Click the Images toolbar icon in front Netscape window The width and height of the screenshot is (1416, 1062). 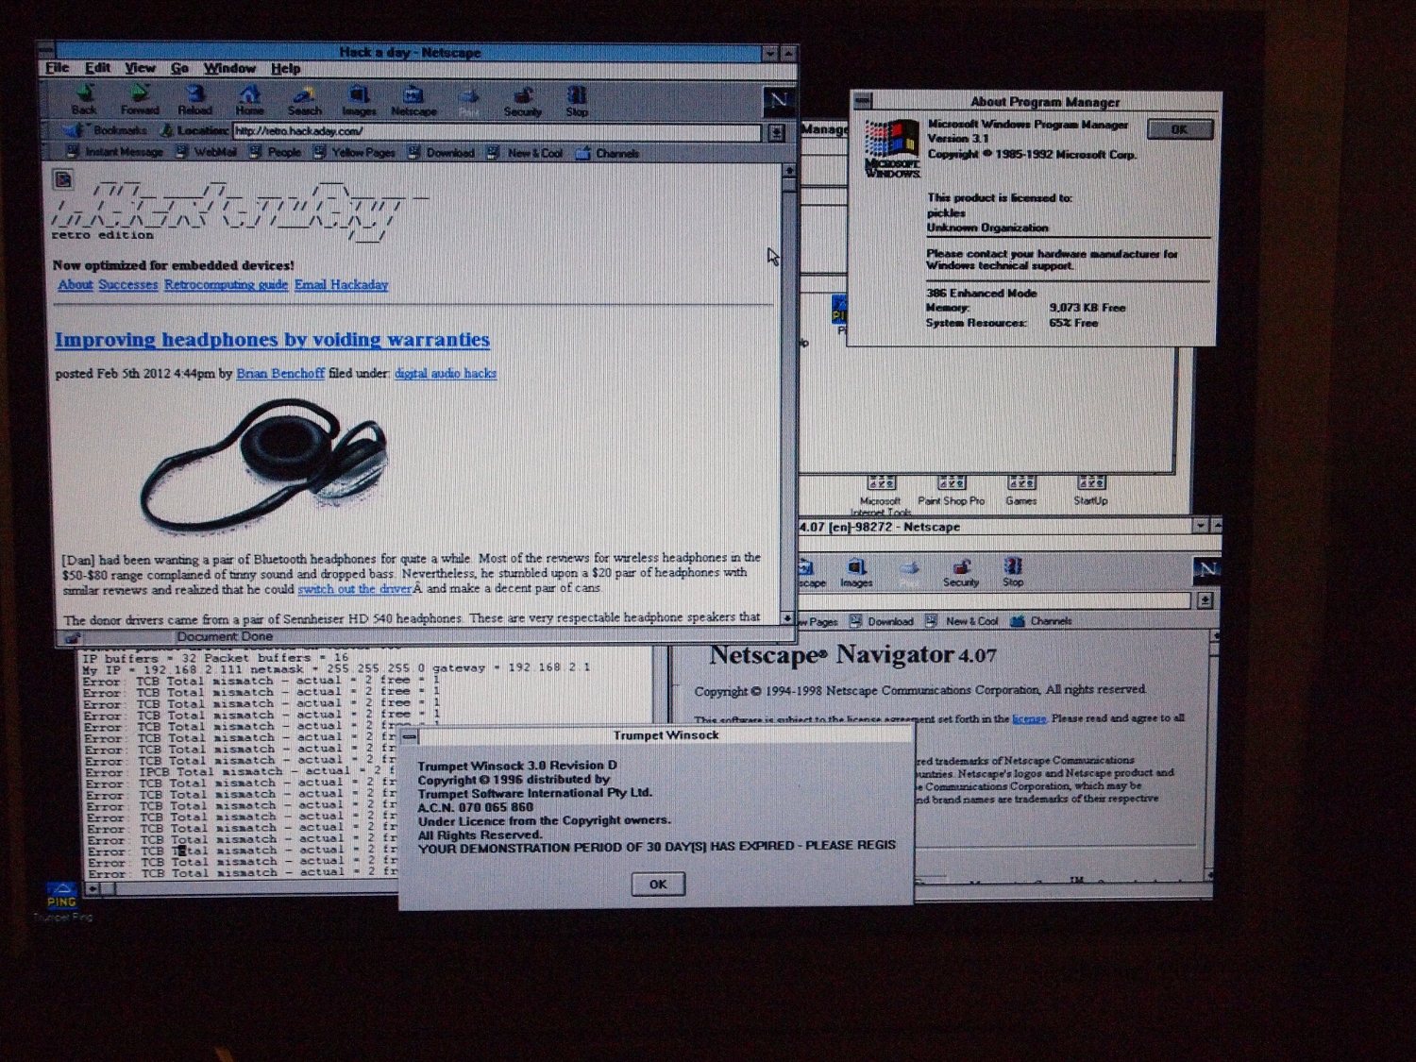click(x=359, y=98)
